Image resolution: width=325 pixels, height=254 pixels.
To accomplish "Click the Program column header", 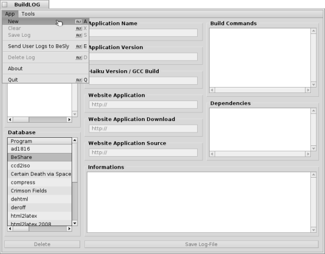I will pos(39,141).
